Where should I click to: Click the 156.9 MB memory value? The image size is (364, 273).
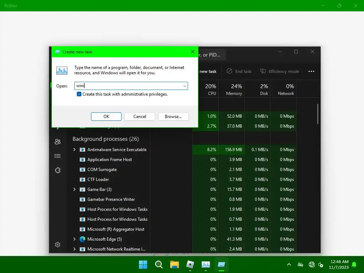[x=233, y=150]
